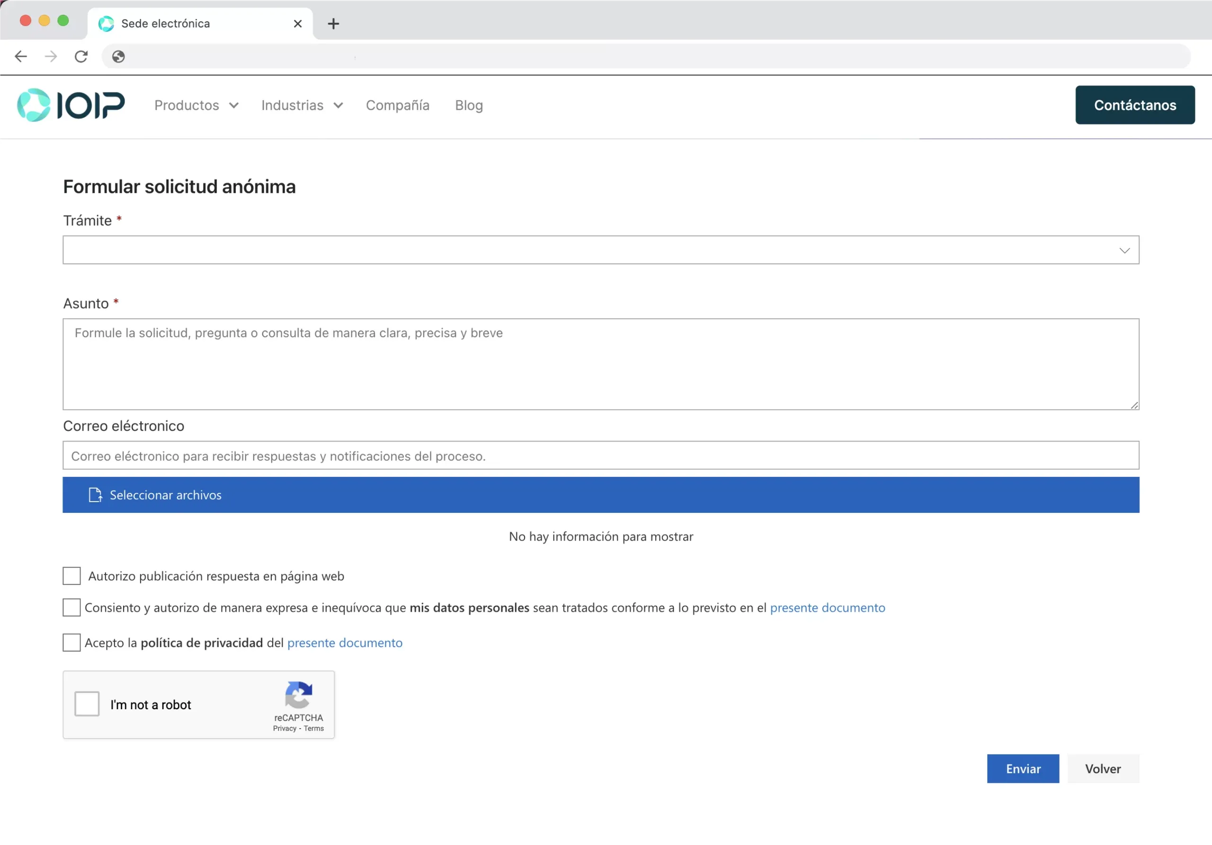This screenshot has width=1212, height=845.
Task: Open the Trámite dropdown
Action: 601,250
